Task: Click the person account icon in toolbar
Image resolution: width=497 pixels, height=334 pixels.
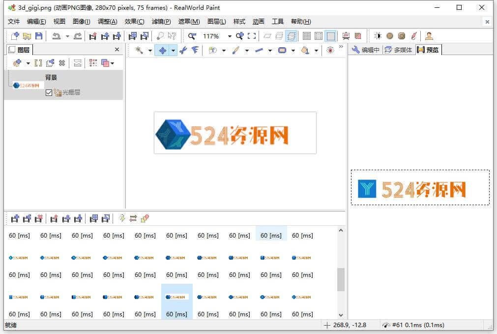Action: [429, 36]
